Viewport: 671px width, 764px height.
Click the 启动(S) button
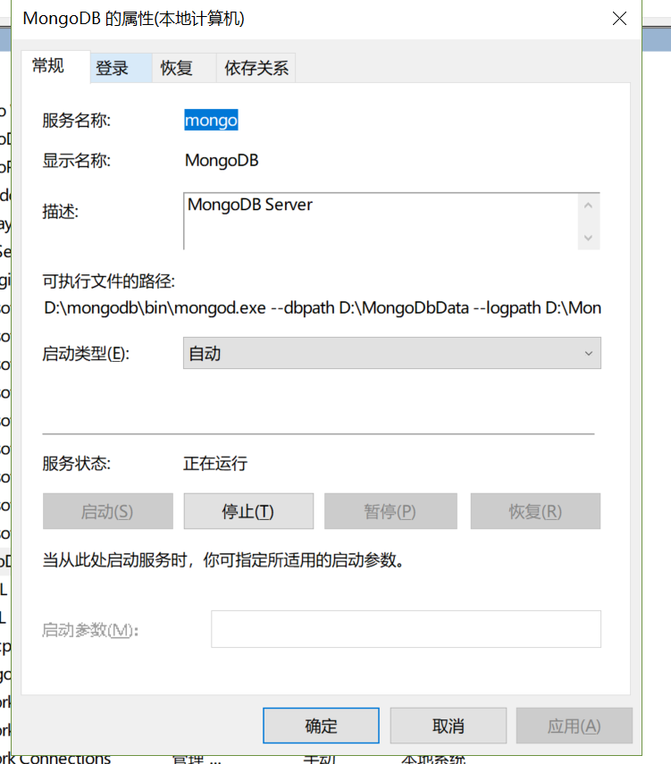tap(108, 511)
